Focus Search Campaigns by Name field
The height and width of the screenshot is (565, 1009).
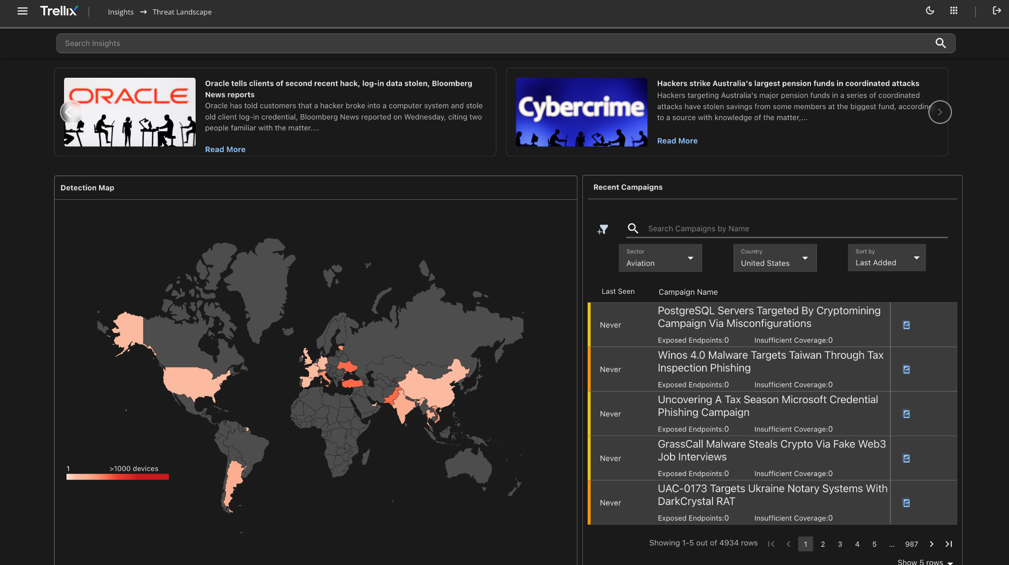click(x=797, y=228)
